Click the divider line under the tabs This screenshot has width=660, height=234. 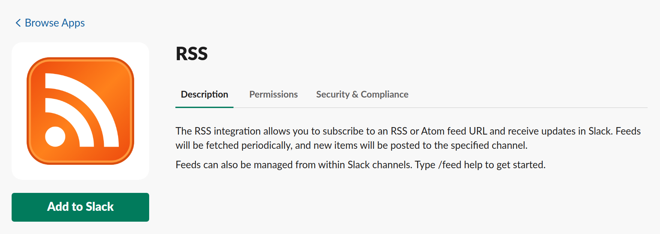[440, 108]
